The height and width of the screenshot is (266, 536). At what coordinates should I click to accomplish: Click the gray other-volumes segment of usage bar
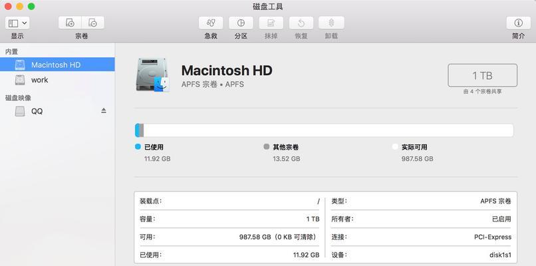click(x=142, y=130)
